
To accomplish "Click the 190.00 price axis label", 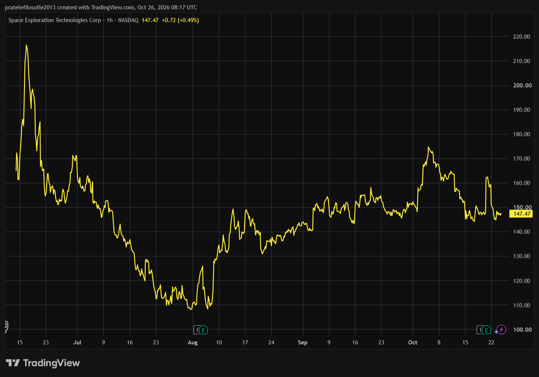I will pos(521,110).
